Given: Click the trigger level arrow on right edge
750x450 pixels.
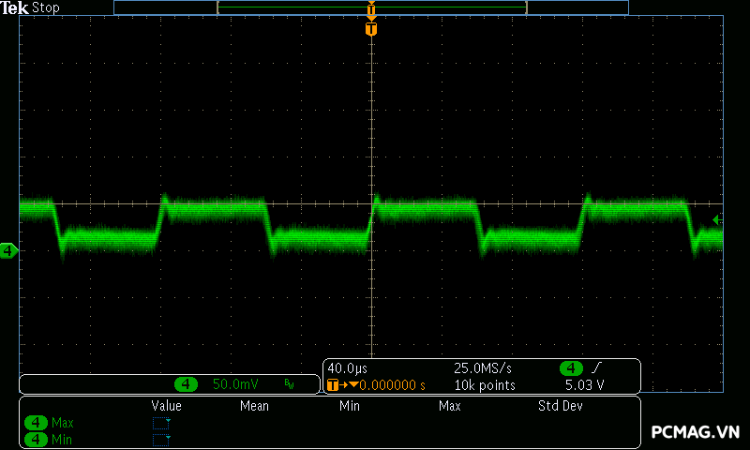Looking at the screenshot, I should click(x=717, y=219).
